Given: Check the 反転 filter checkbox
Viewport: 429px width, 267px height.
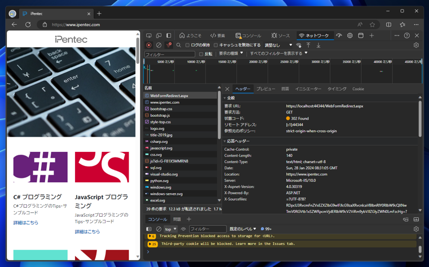Looking at the screenshot, I should (201, 54).
